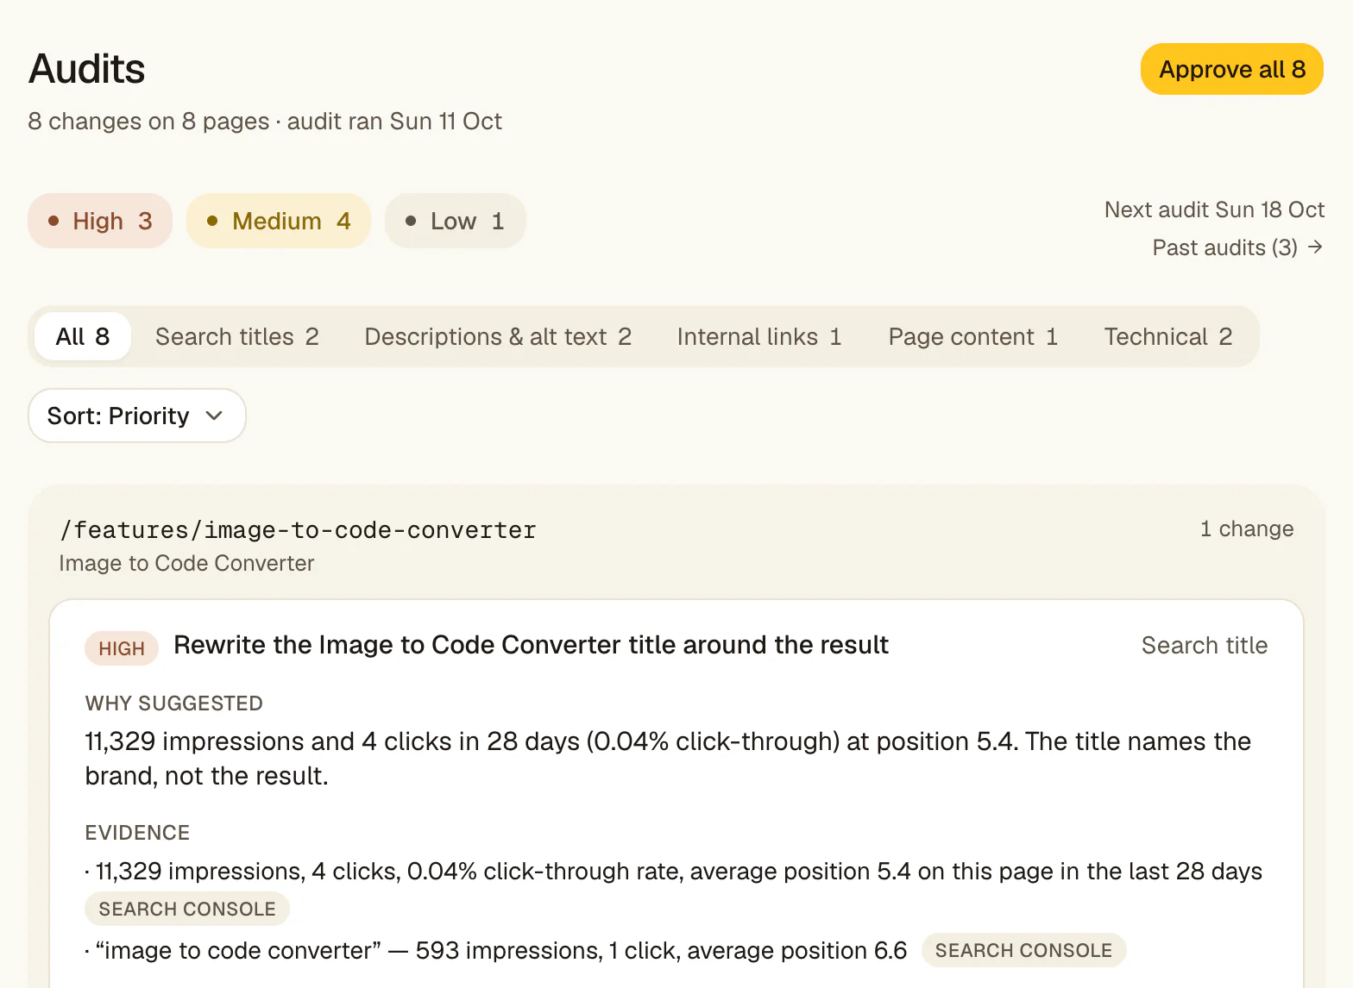Open the Page content tab
This screenshot has height=988, width=1353.
point(973,336)
